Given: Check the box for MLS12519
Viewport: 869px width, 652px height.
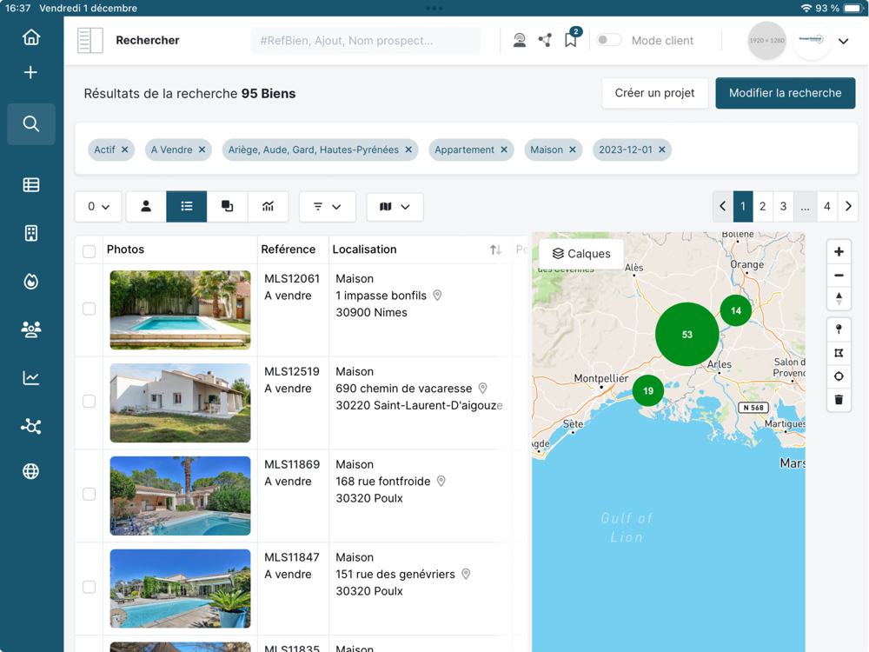Looking at the screenshot, I should 90,401.
